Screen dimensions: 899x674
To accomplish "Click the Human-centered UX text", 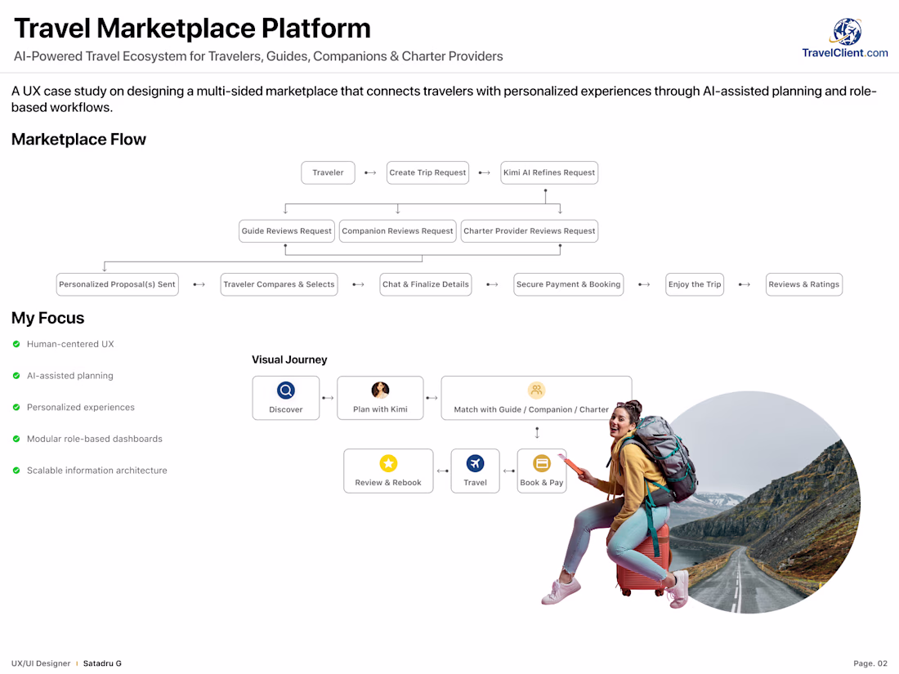I will 70,344.
